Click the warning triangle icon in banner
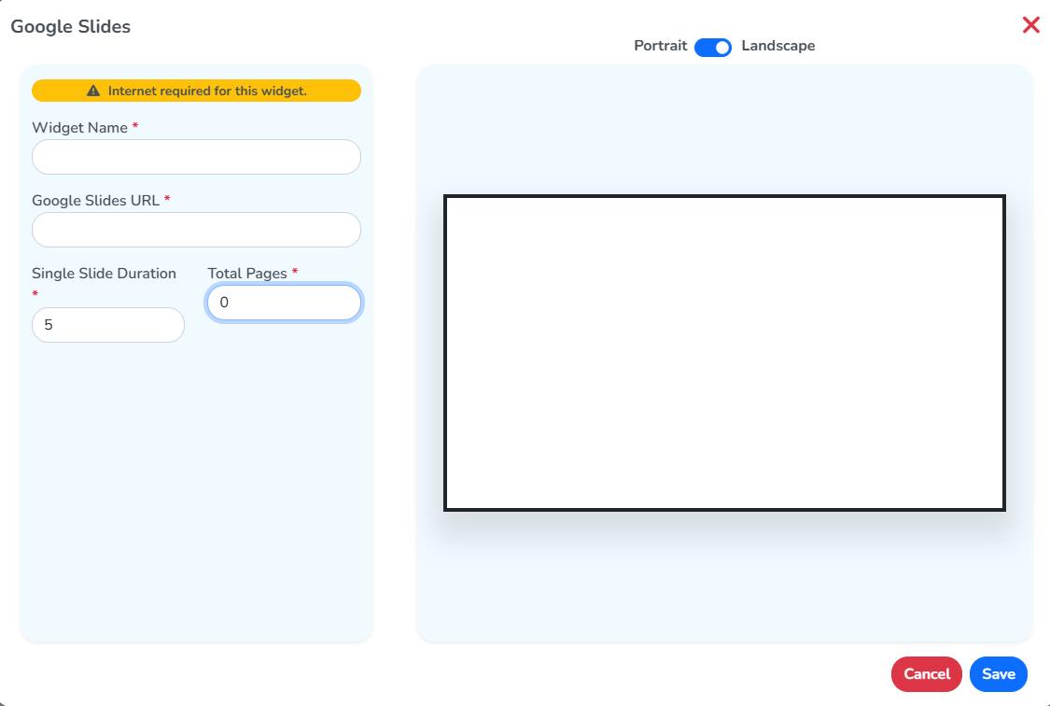The width and height of the screenshot is (1050, 706). [x=93, y=91]
